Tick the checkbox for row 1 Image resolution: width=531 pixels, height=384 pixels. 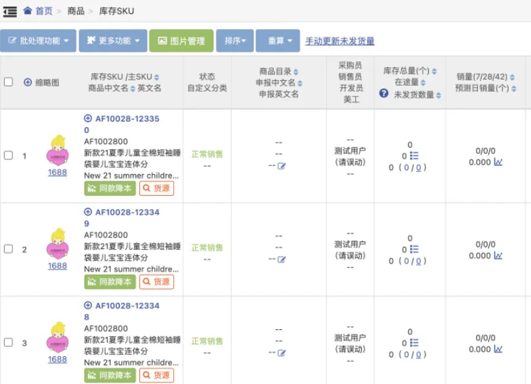tap(9, 155)
